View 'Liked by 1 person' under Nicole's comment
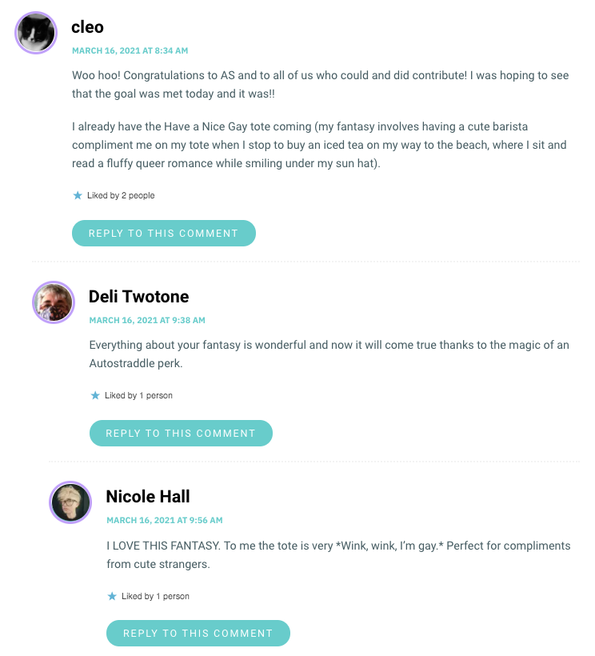Image resolution: width=595 pixels, height=656 pixels. pyautogui.click(x=155, y=596)
